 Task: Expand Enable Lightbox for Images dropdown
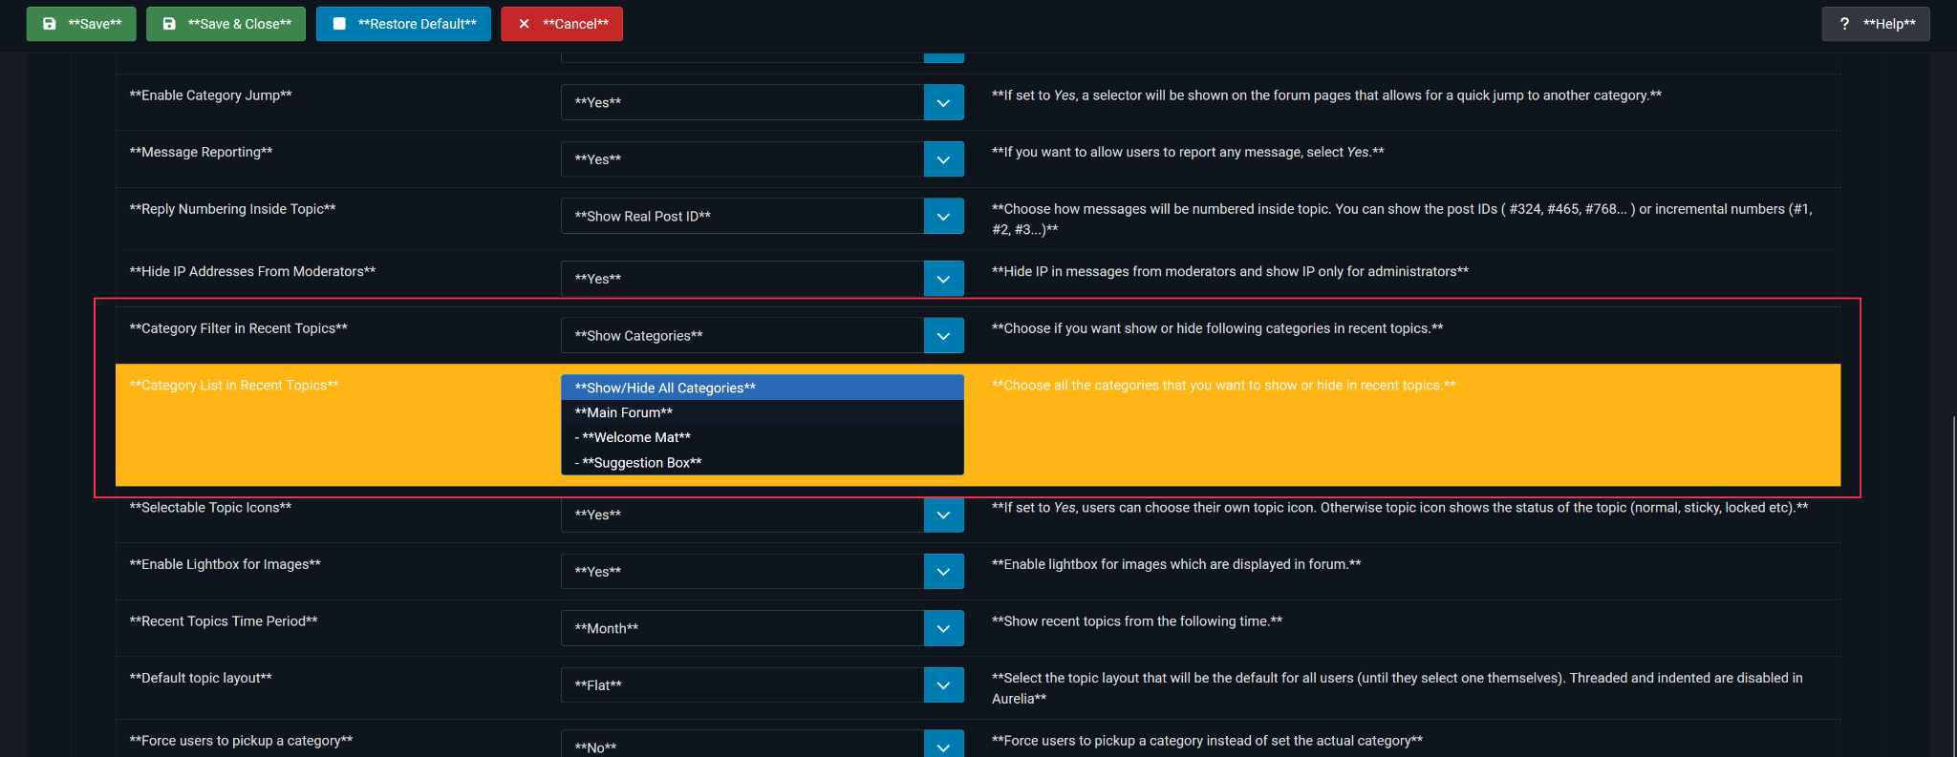pos(943,572)
